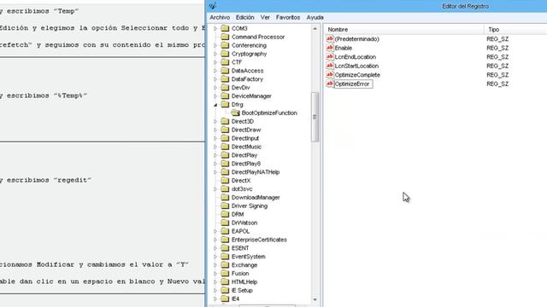Select the Command Processor folder icon

click(225, 37)
